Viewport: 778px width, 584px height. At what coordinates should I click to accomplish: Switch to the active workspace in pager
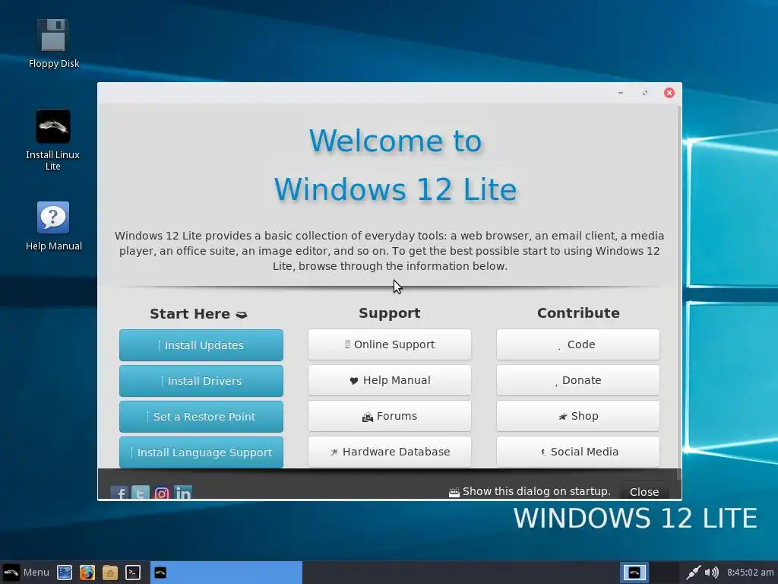634,573
